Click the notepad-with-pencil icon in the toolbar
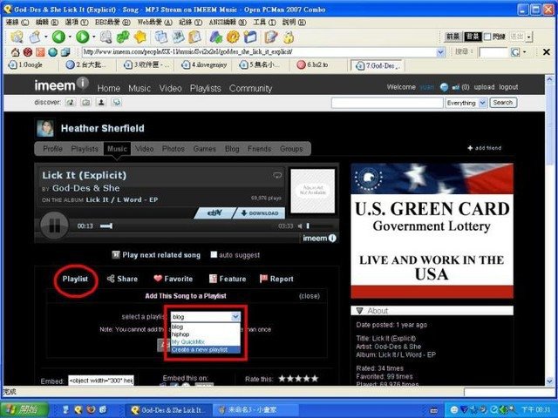This screenshot has height=418, width=558. [x=271, y=37]
